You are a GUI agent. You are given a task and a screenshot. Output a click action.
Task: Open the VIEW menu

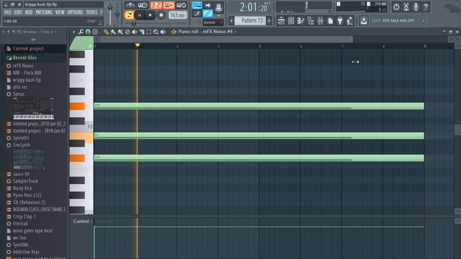click(60, 12)
